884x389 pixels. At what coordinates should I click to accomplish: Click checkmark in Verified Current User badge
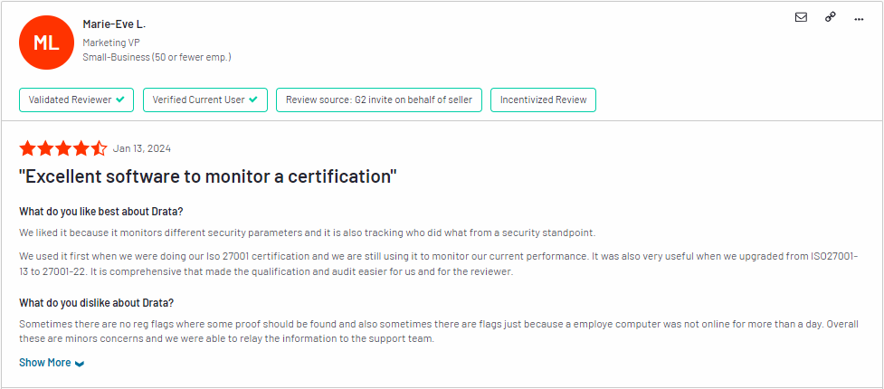click(x=253, y=100)
